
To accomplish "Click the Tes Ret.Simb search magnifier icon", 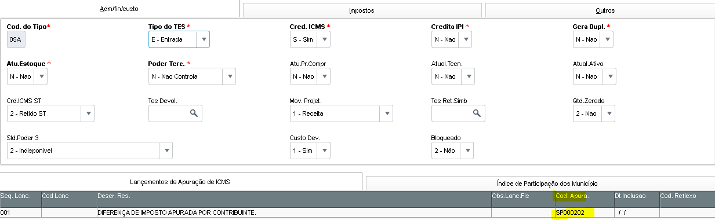I will pyautogui.click(x=477, y=113).
